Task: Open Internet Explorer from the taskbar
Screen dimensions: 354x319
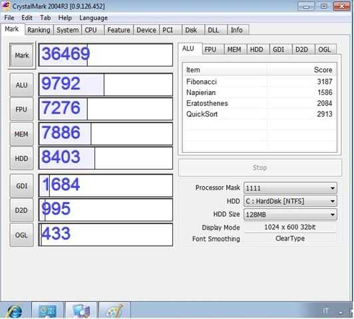Action: click(x=15, y=311)
